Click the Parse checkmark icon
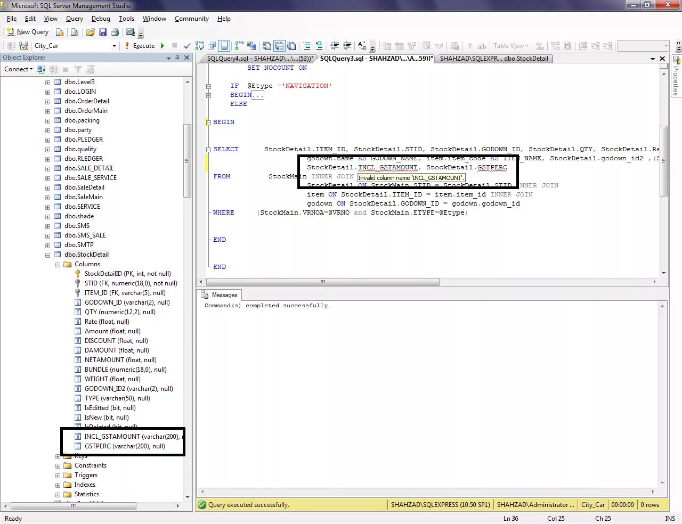Image resolution: width=682 pixels, height=524 pixels. [x=186, y=46]
